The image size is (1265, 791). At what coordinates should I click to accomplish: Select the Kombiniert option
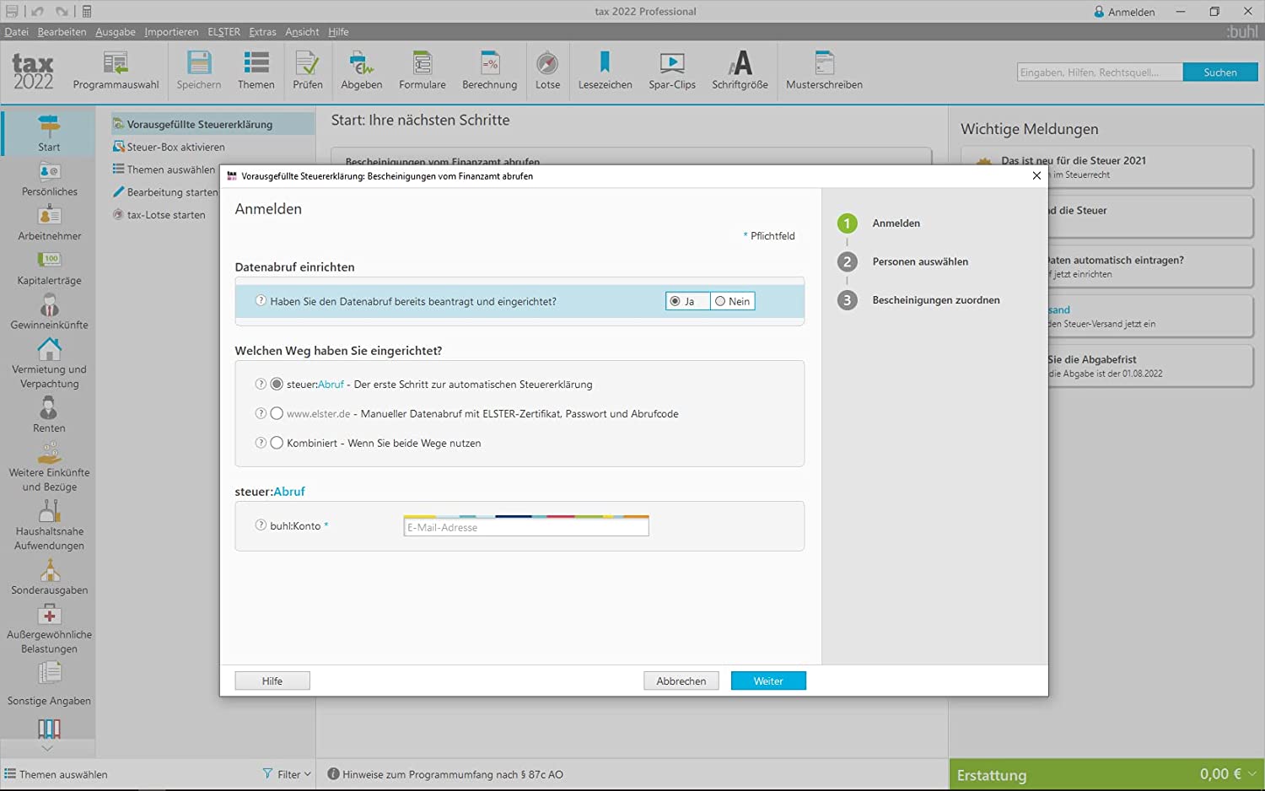click(x=277, y=444)
